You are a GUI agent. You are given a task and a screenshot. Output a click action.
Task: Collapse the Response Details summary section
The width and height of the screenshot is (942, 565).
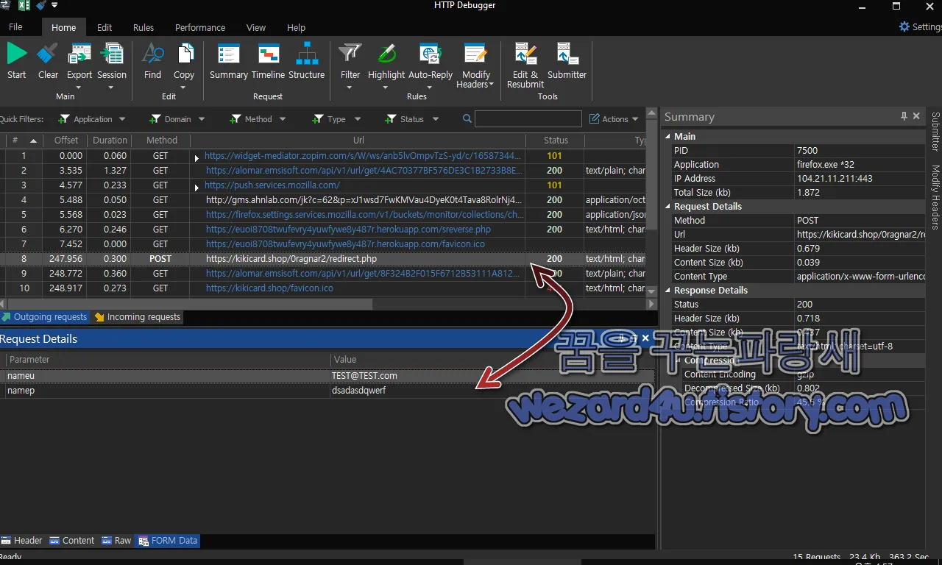[667, 291]
